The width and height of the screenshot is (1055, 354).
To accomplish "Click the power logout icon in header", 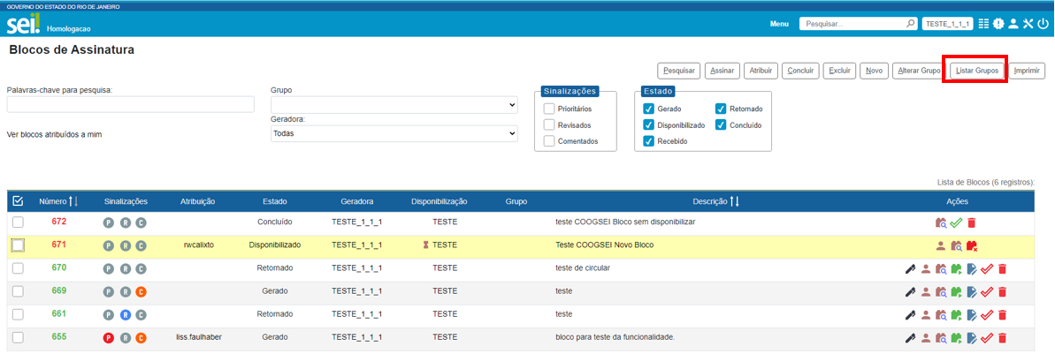I will point(1044,24).
